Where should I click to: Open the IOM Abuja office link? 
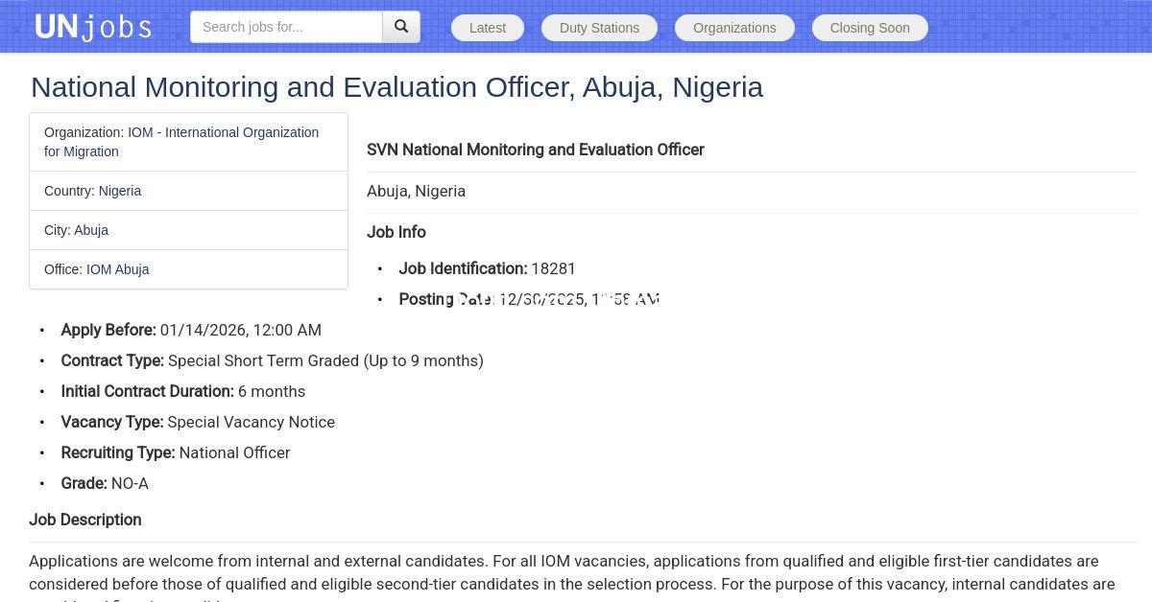click(x=117, y=269)
